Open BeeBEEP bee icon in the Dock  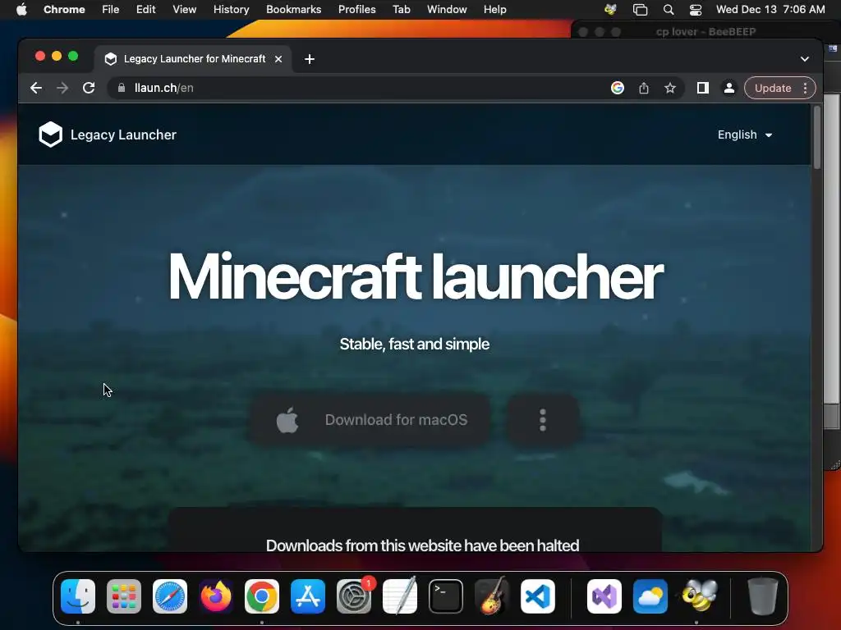coord(700,596)
